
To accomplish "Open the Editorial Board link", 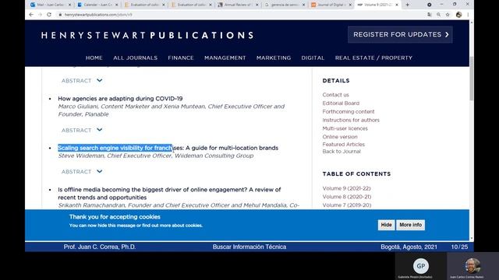I will coord(341,103).
